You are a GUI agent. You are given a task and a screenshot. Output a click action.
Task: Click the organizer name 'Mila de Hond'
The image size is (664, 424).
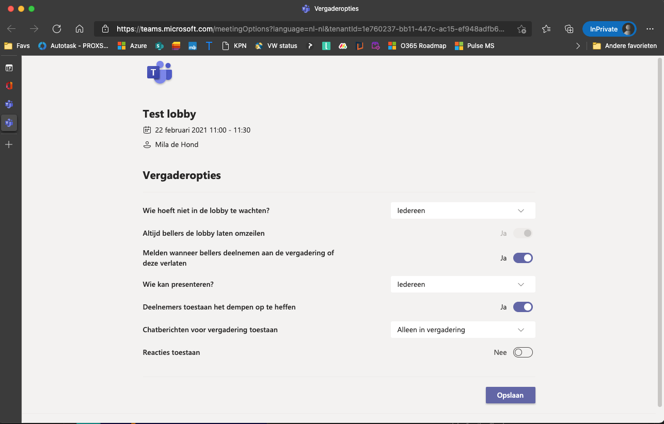coord(177,144)
